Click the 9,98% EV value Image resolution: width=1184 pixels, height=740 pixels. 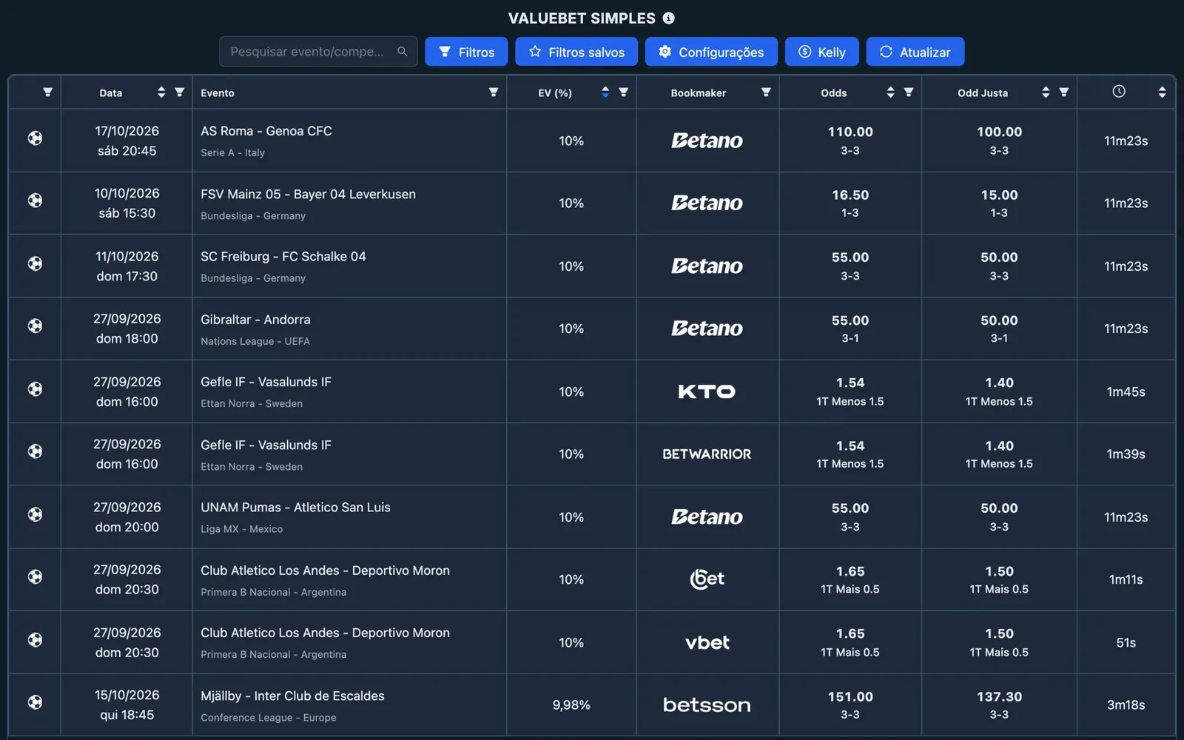pos(571,705)
